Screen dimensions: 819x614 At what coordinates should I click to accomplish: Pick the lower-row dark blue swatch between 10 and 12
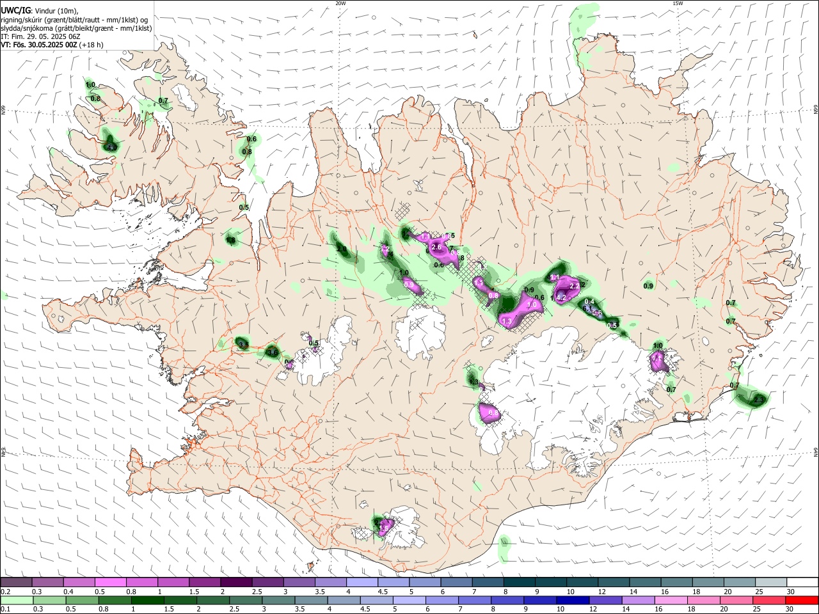pyautogui.click(x=573, y=601)
